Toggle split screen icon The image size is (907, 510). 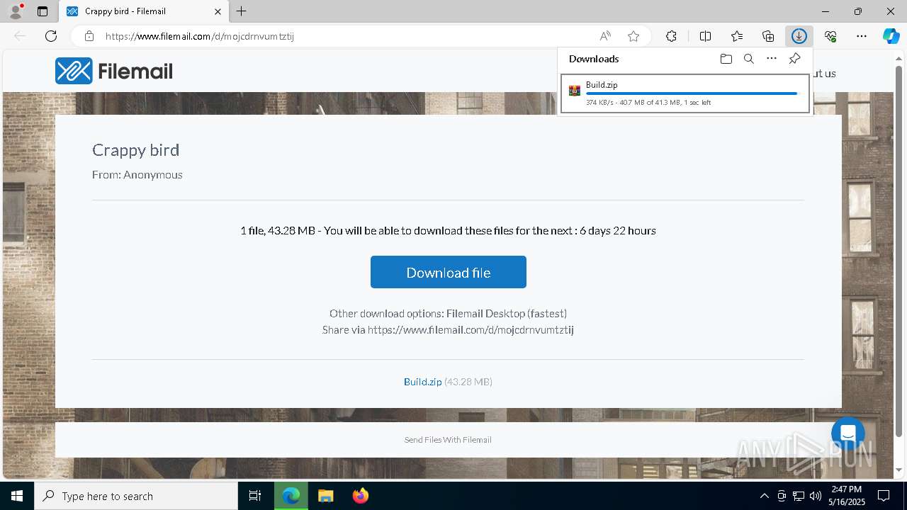tap(705, 36)
